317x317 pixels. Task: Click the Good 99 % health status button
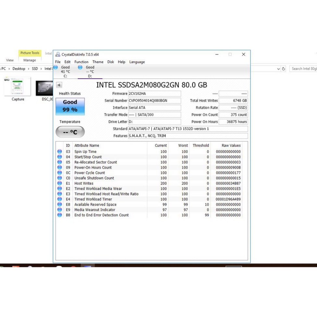click(70, 106)
